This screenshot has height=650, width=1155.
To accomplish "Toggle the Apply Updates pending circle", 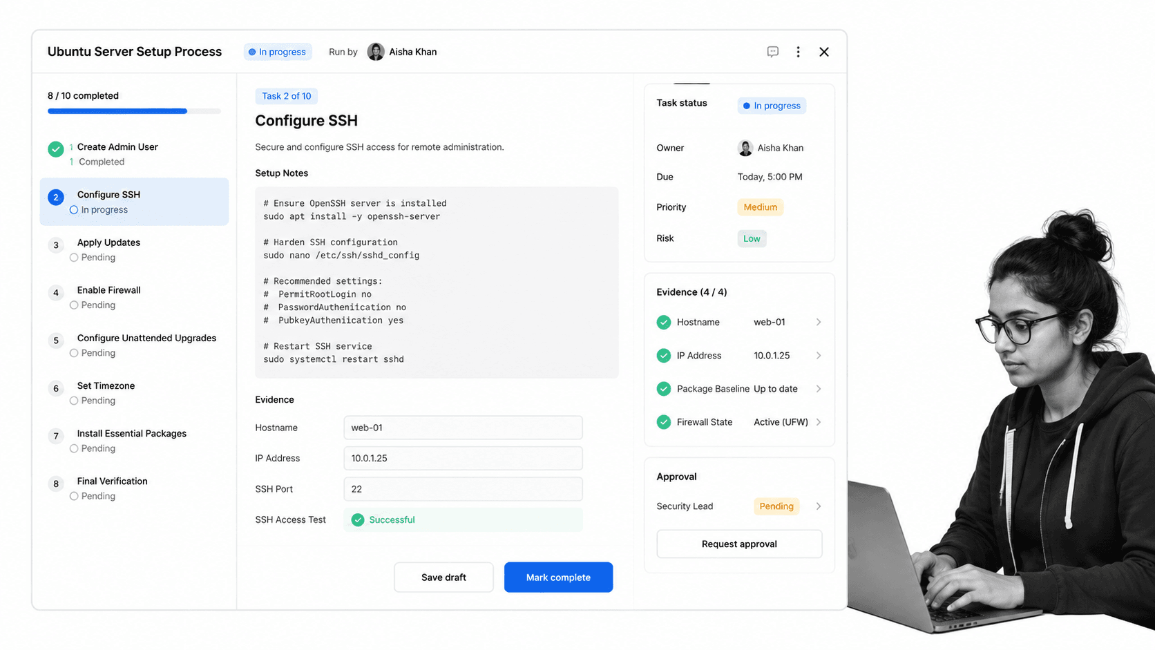I will pyautogui.click(x=74, y=258).
